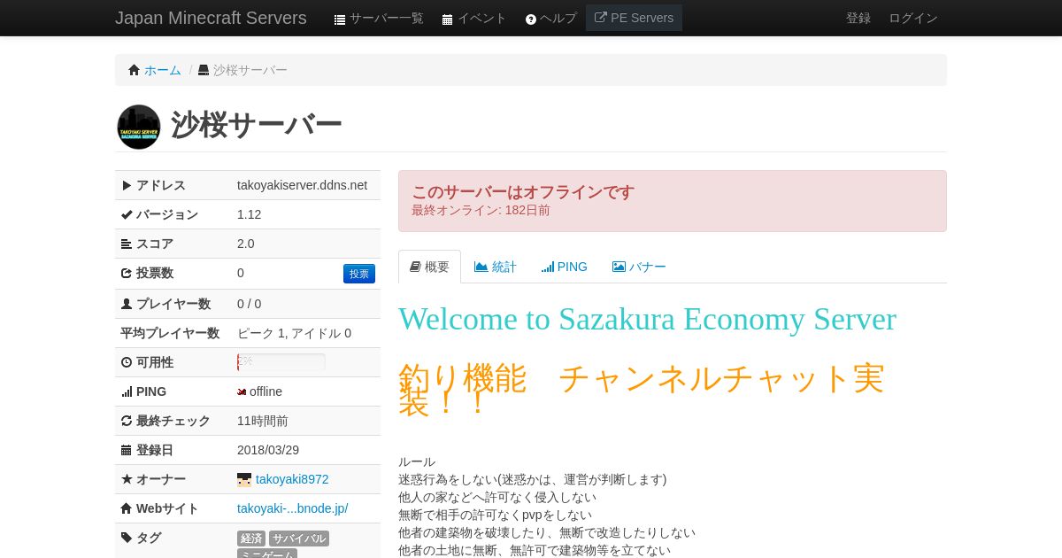1062x558 pixels.
Task: Click the このサーバーはオフラインです alert heading
Action: tap(523, 192)
